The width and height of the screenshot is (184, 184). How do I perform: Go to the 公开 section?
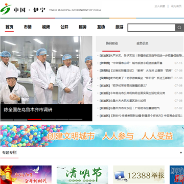coord(64,27)
